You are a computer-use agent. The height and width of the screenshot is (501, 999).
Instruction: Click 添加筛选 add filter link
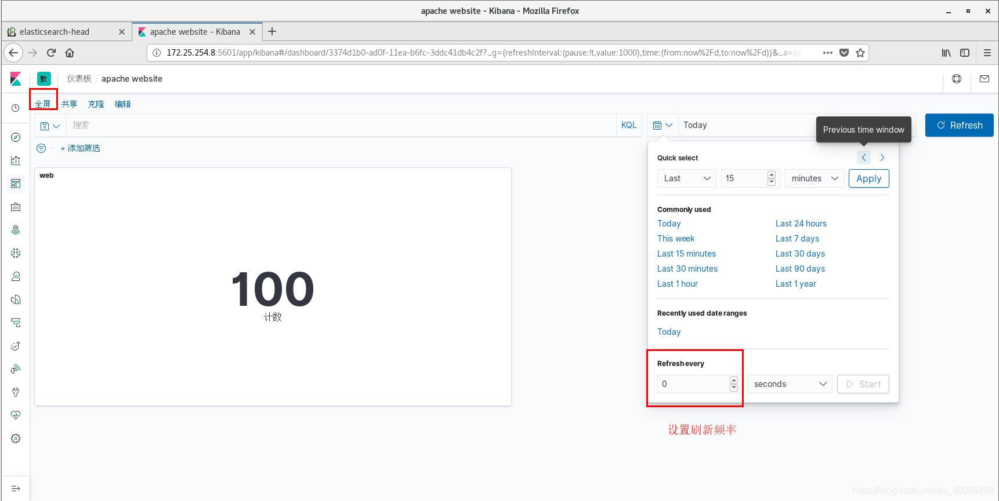coord(80,148)
